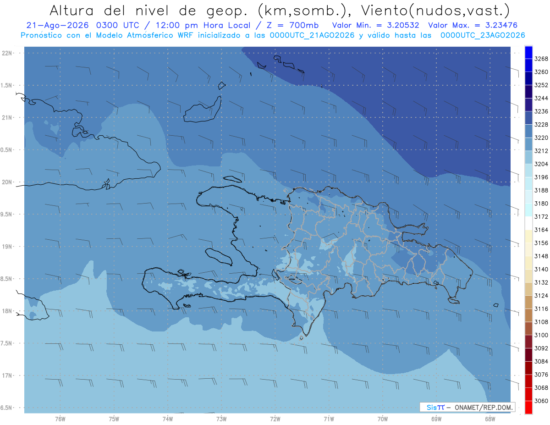Click the 3092 colorbar value

click(541, 348)
